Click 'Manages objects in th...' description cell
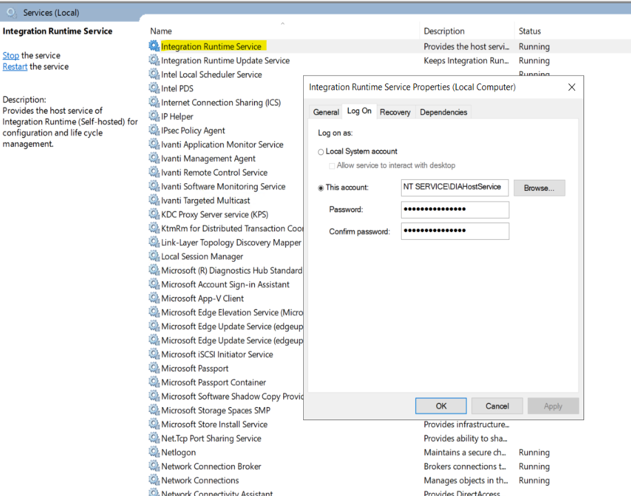631x496 pixels. [466, 480]
